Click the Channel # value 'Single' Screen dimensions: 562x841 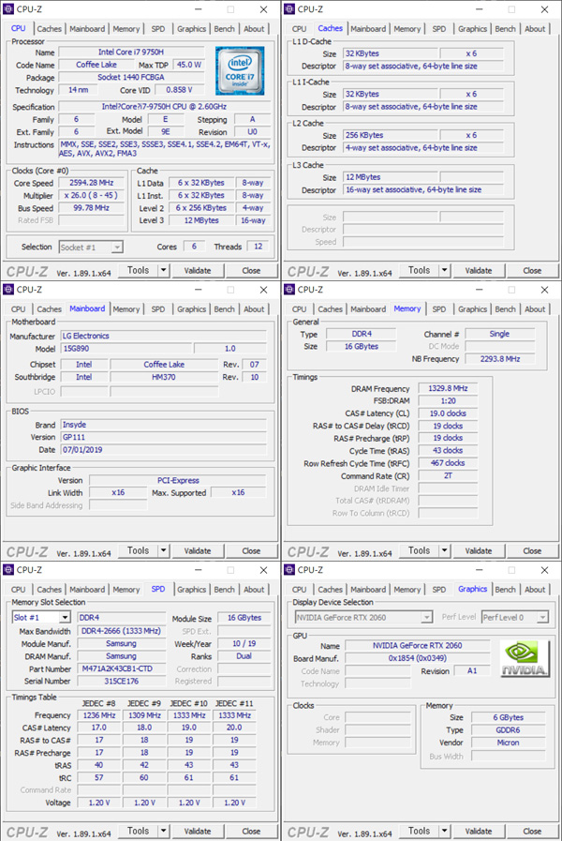[499, 334]
